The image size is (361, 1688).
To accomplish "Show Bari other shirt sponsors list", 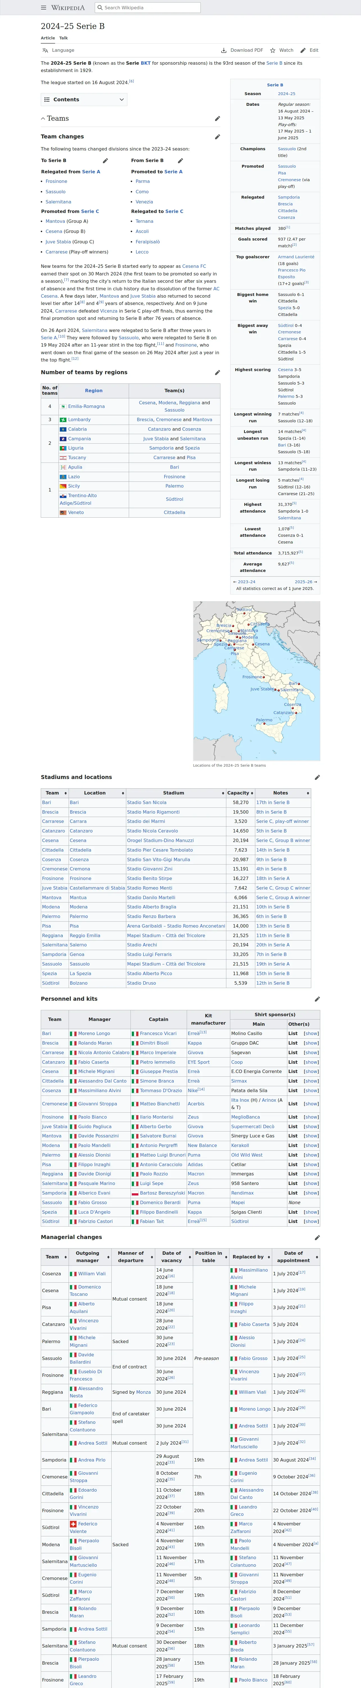I will [311, 1033].
